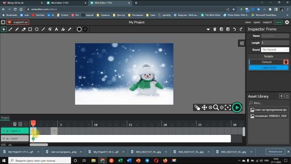This screenshot has height=164, width=291.
Task: Delete the Default script
Action: [x=286, y=62]
